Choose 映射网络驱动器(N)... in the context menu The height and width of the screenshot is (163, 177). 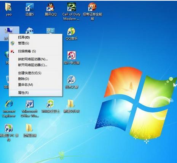coord(35,59)
